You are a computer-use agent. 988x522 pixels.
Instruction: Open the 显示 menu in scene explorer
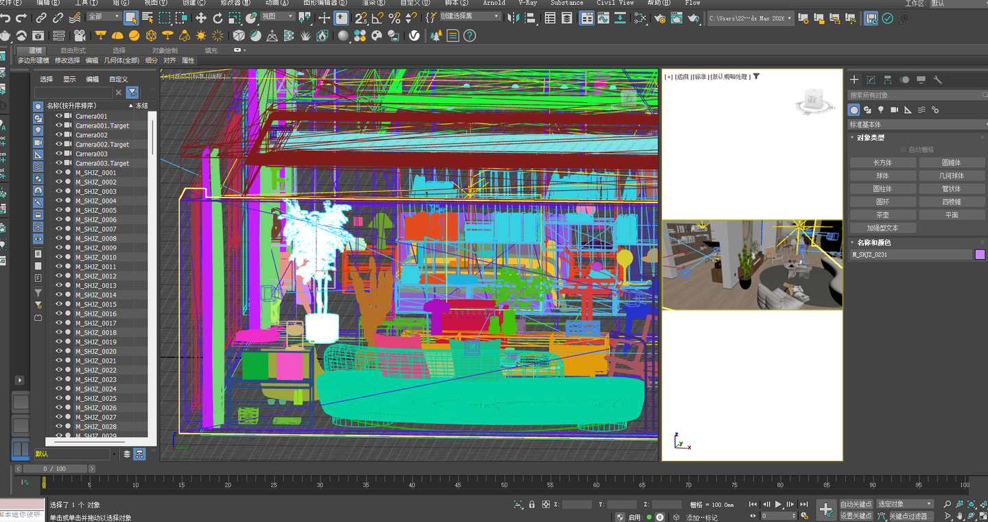[x=69, y=79]
